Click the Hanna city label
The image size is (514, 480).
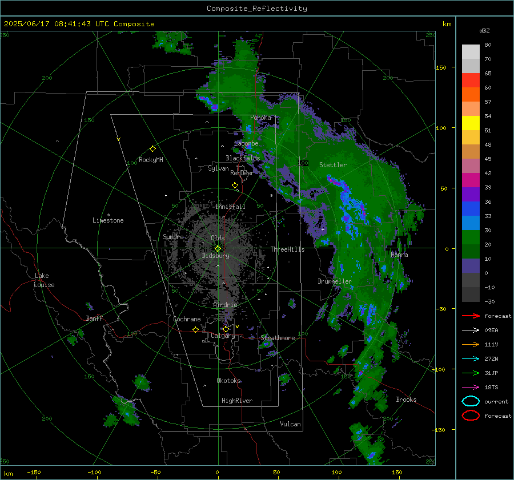[x=399, y=254]
